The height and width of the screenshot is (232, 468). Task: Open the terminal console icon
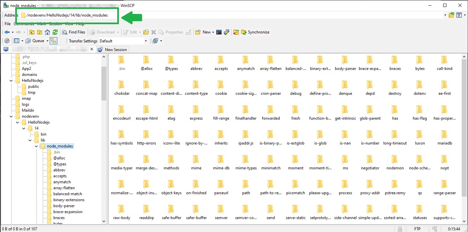tap(219, 32)
